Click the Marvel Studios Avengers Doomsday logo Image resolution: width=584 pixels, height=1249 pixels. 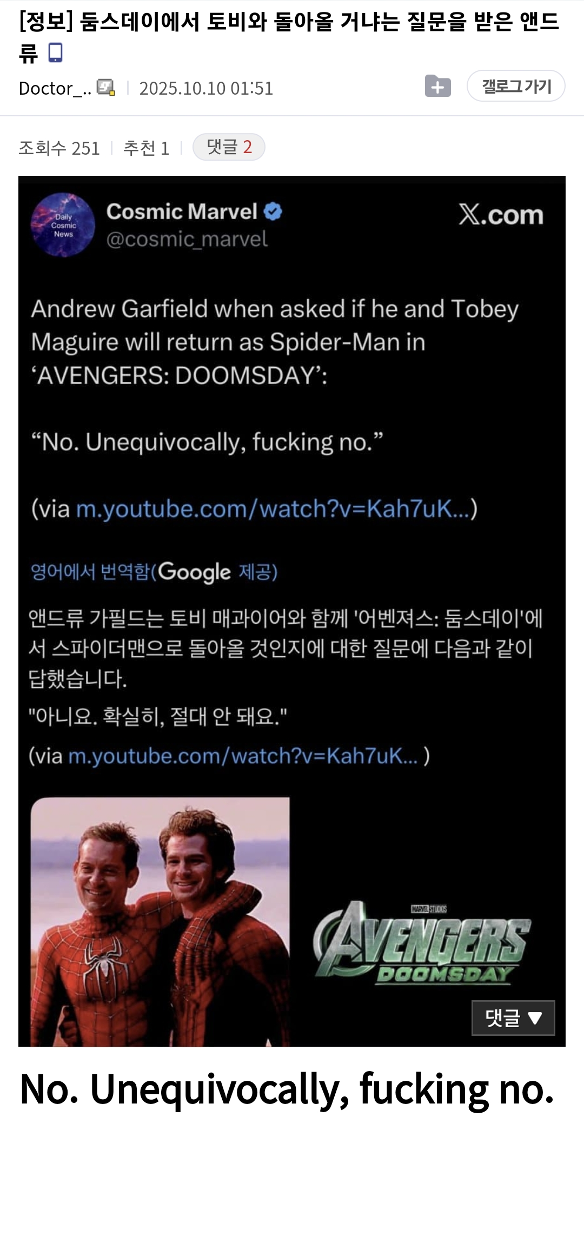click(422, 944)
